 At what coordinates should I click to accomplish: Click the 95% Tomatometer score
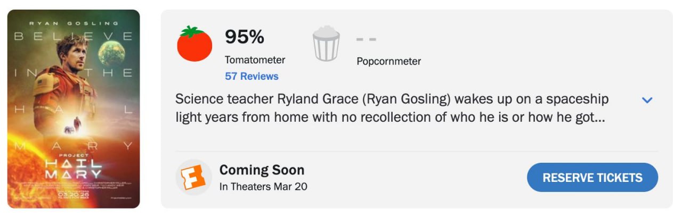coord(244,37)
